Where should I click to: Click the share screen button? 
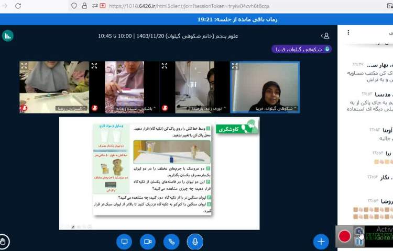124,242
